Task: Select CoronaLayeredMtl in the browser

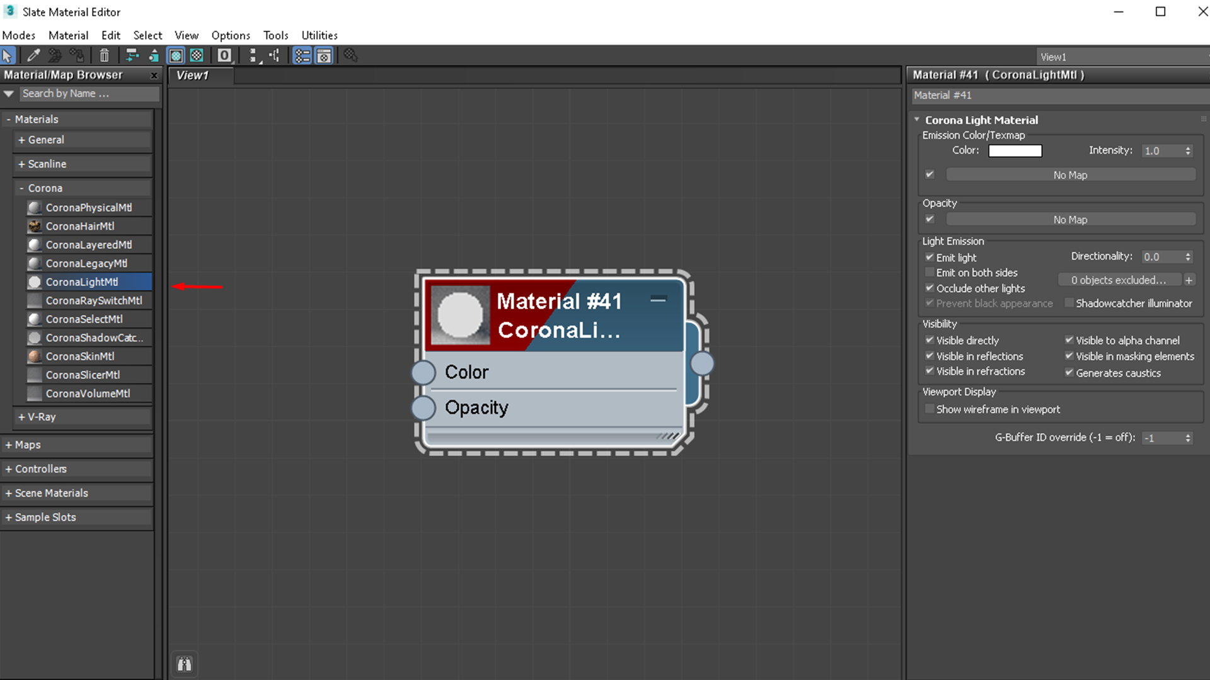Action: point(89,244)
